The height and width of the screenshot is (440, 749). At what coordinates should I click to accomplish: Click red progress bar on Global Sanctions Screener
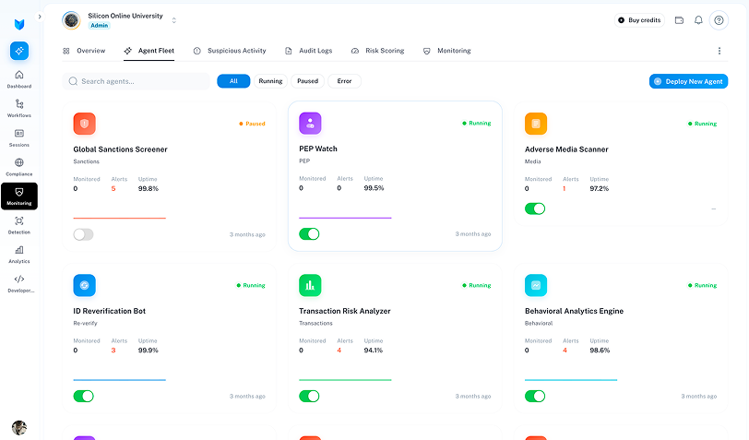point(119,218)
